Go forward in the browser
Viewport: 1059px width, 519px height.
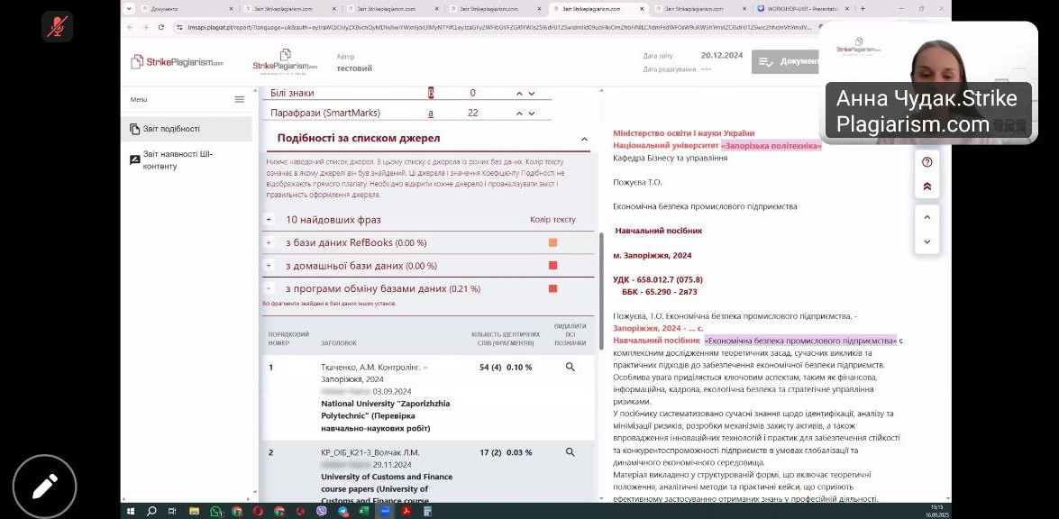click(144, 27)
